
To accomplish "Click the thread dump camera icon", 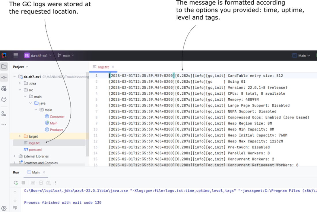I will 33,183.
